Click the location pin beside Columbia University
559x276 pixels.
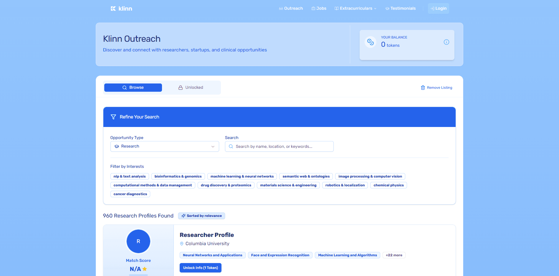tap(182, 244)
